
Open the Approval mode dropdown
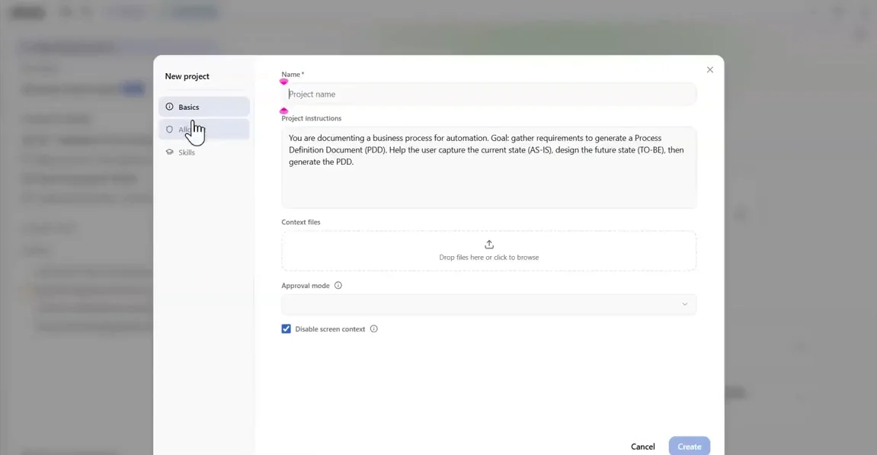[489, 304]
